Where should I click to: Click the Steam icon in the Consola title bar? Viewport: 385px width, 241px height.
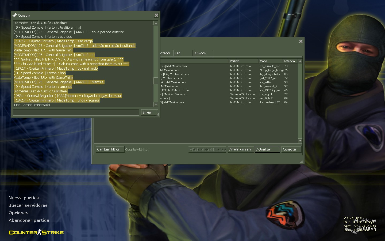coord(15,15)
